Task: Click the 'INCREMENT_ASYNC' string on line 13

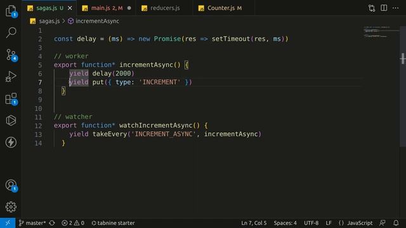Action: (164, 134)
